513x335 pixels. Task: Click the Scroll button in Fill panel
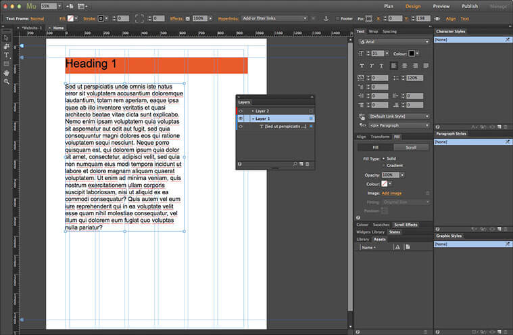pos(410,147)
